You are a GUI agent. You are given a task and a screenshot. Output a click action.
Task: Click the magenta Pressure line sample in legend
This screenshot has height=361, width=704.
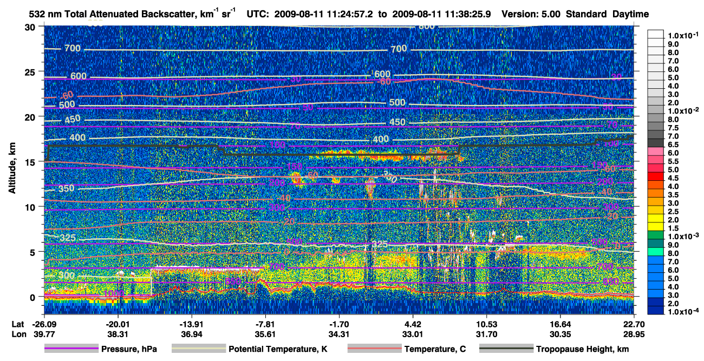(71, 349)
